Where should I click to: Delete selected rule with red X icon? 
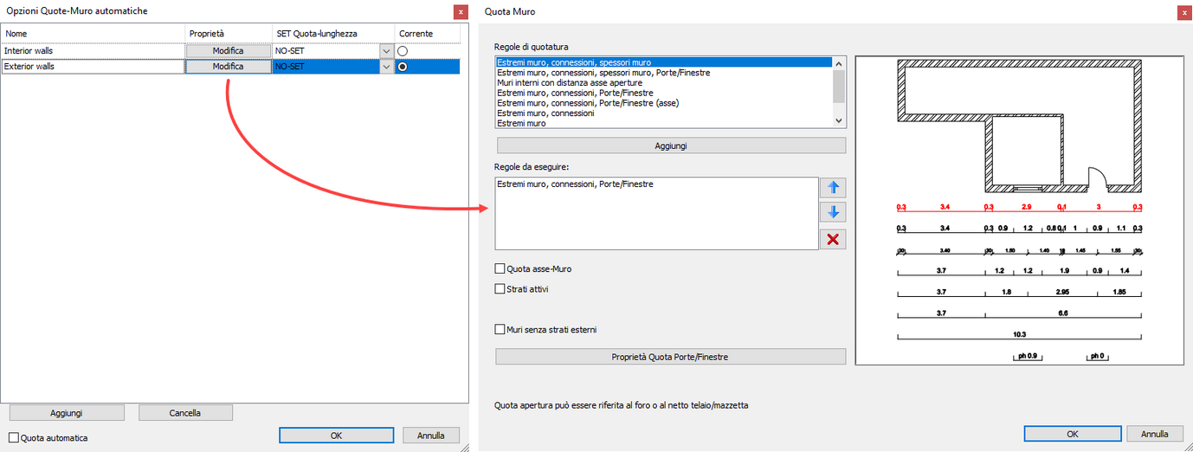(833, 239)
